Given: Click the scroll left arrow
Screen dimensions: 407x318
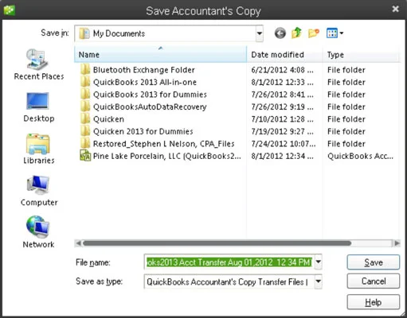Looking at the screenshot, I should pyautogui.click(x=78, y=243).
